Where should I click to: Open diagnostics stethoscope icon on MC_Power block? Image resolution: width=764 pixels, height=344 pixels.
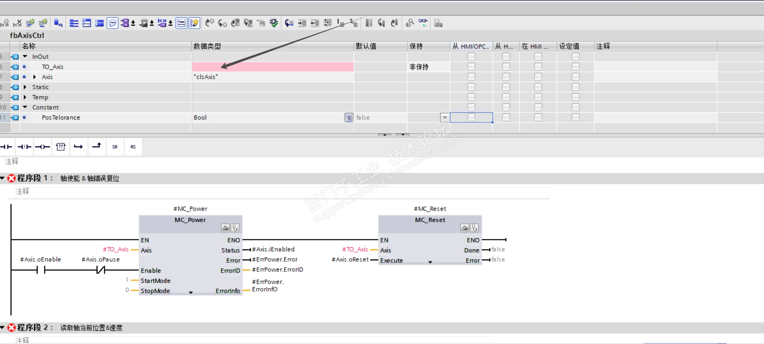tap(235, 228)
